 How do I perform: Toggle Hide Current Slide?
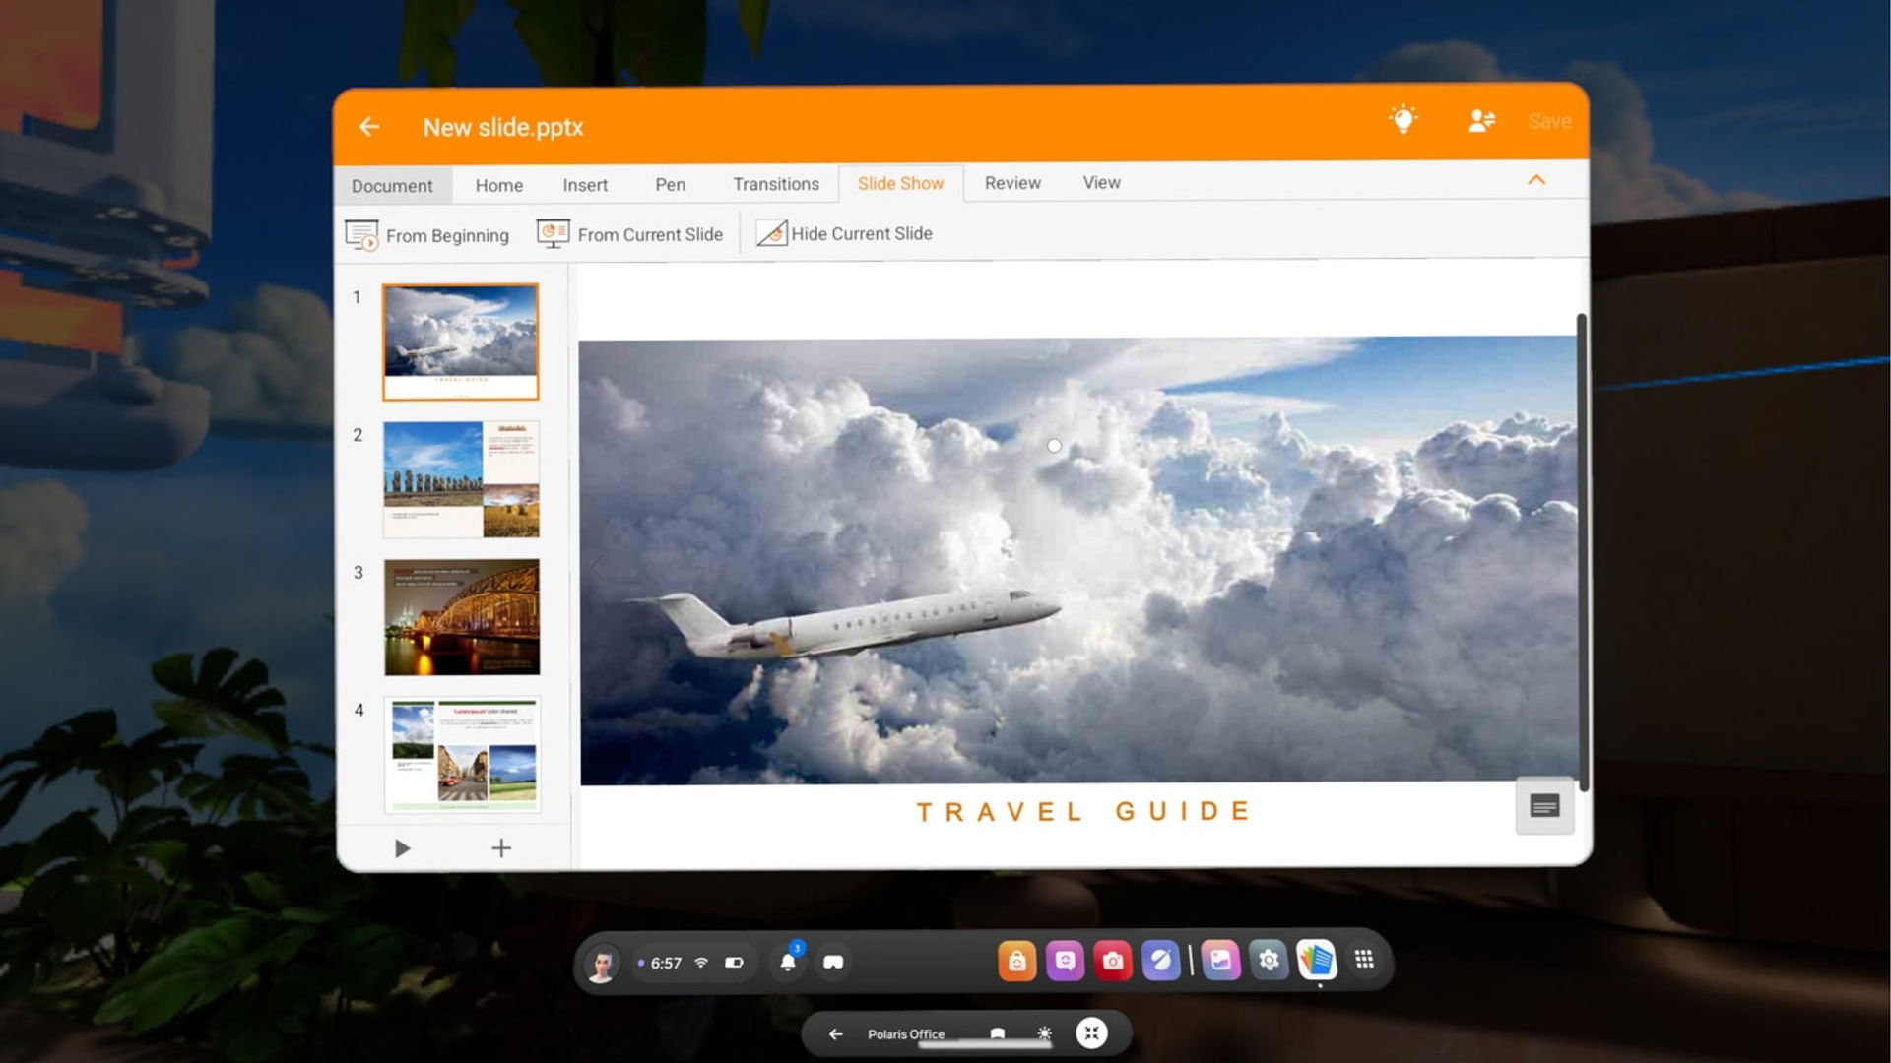coord(844,233)
